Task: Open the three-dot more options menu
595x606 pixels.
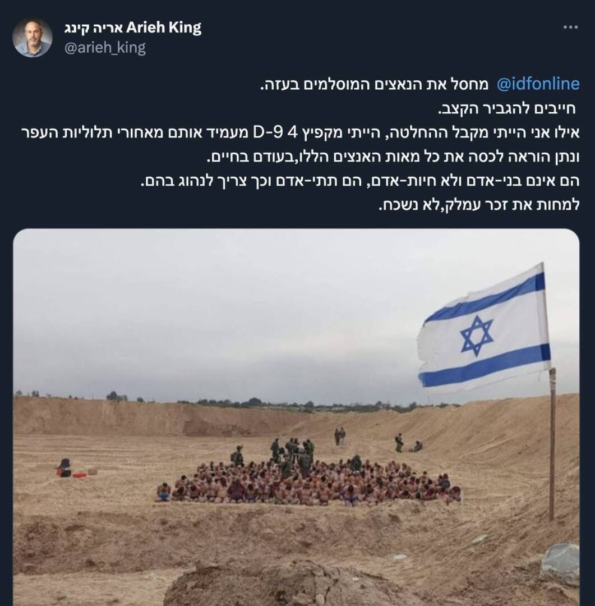Action: 570,27
